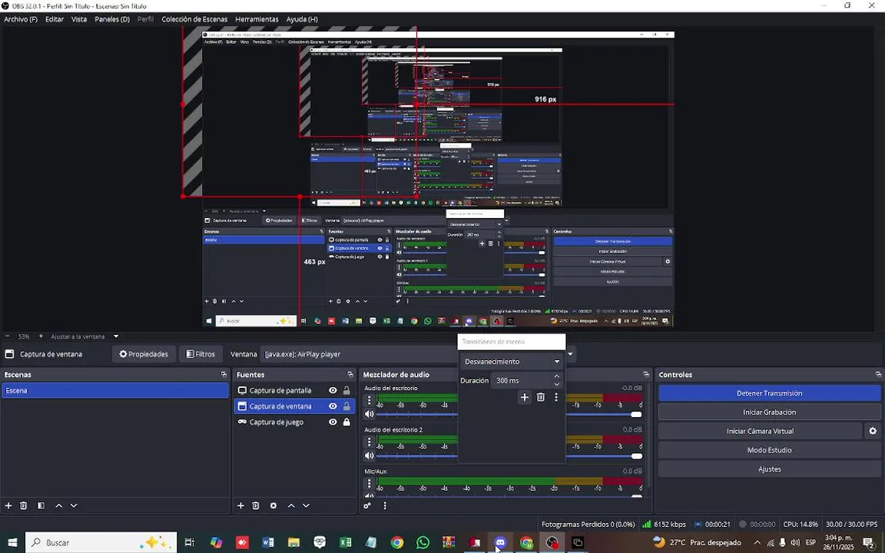Zoom out preview with minus icon
Viewport: 885px width, 553px height.
[8, 336]
